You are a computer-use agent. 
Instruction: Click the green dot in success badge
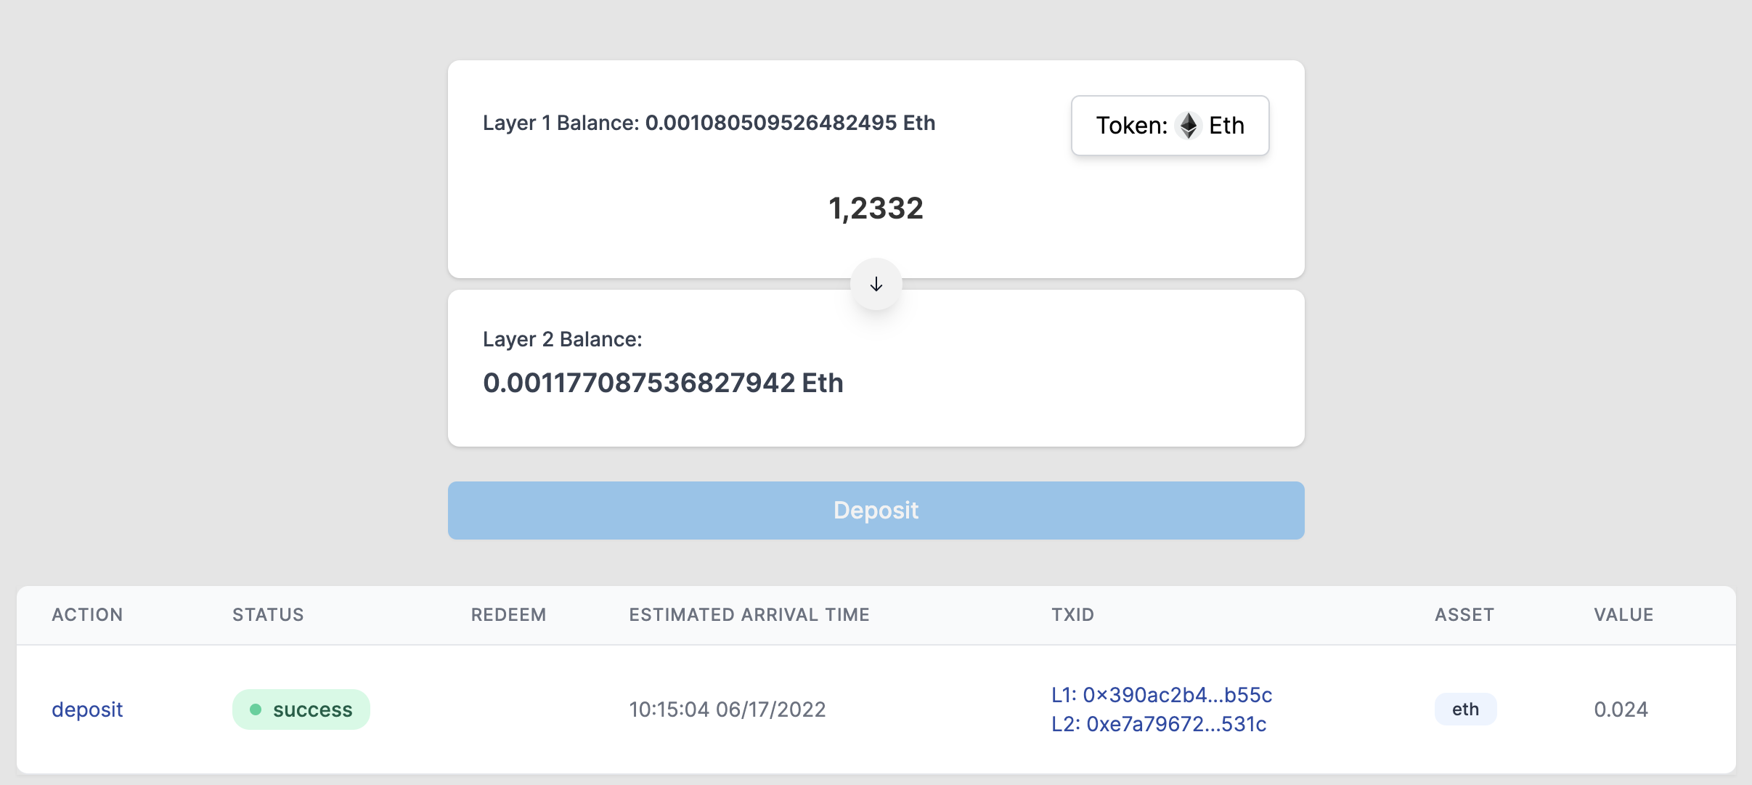(256, 709)
